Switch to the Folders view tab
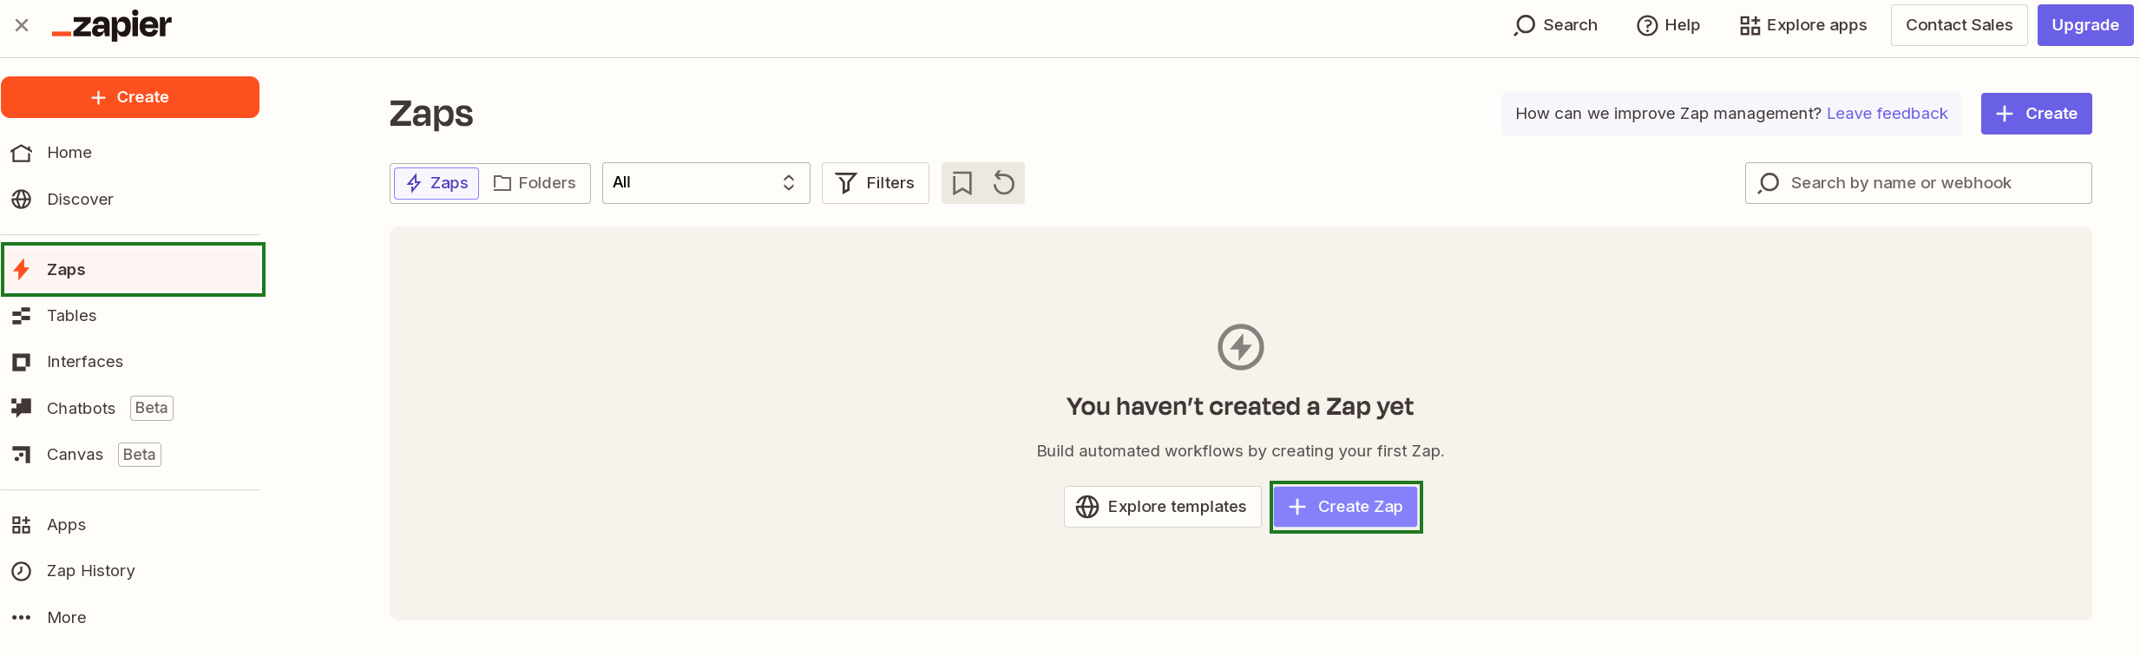 click(x=535, y=183)
